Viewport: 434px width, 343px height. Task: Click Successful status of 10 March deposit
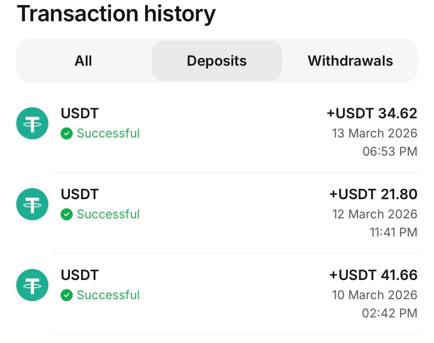point(108,295)
